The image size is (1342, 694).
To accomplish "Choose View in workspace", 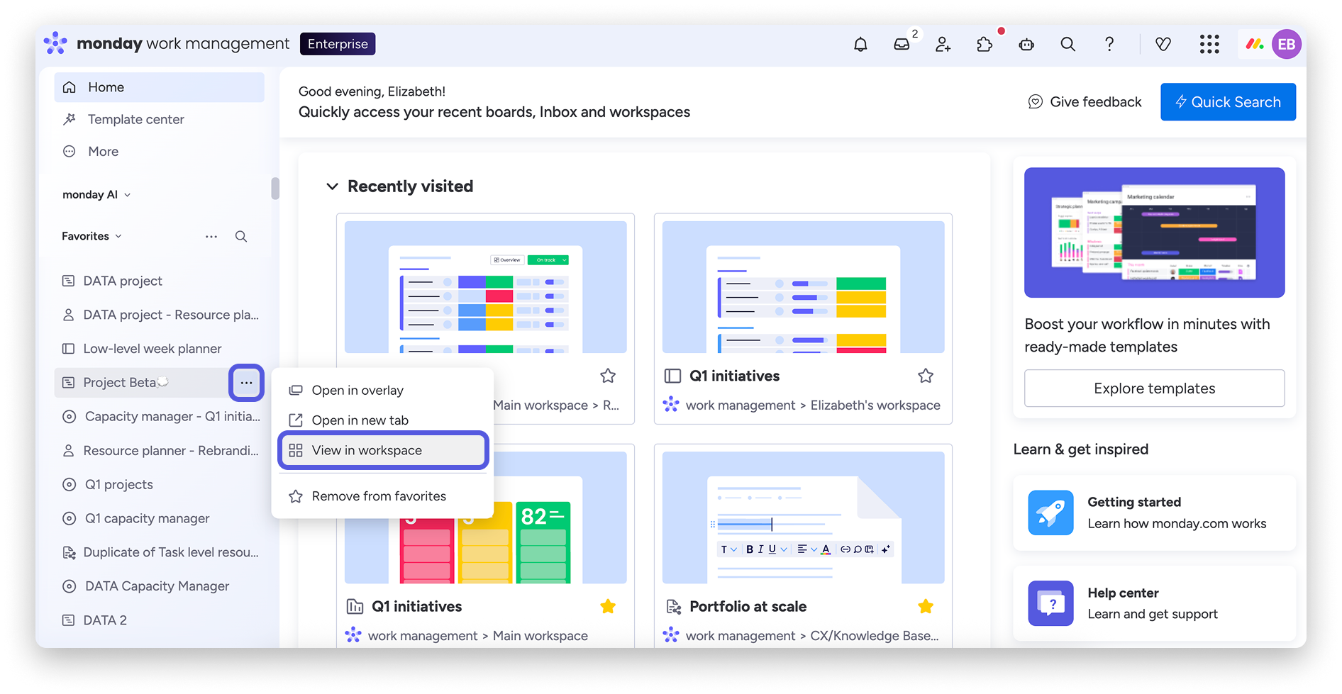I will [x=383, y=450].
